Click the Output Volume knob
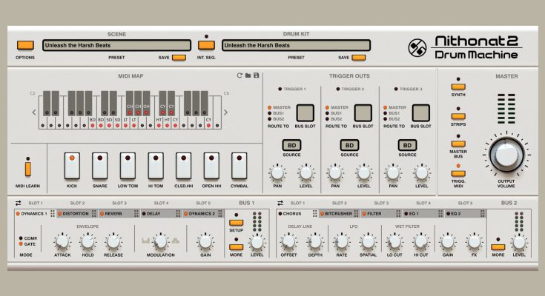This screenshot has height=296, width=545. [x=505, y=155]
